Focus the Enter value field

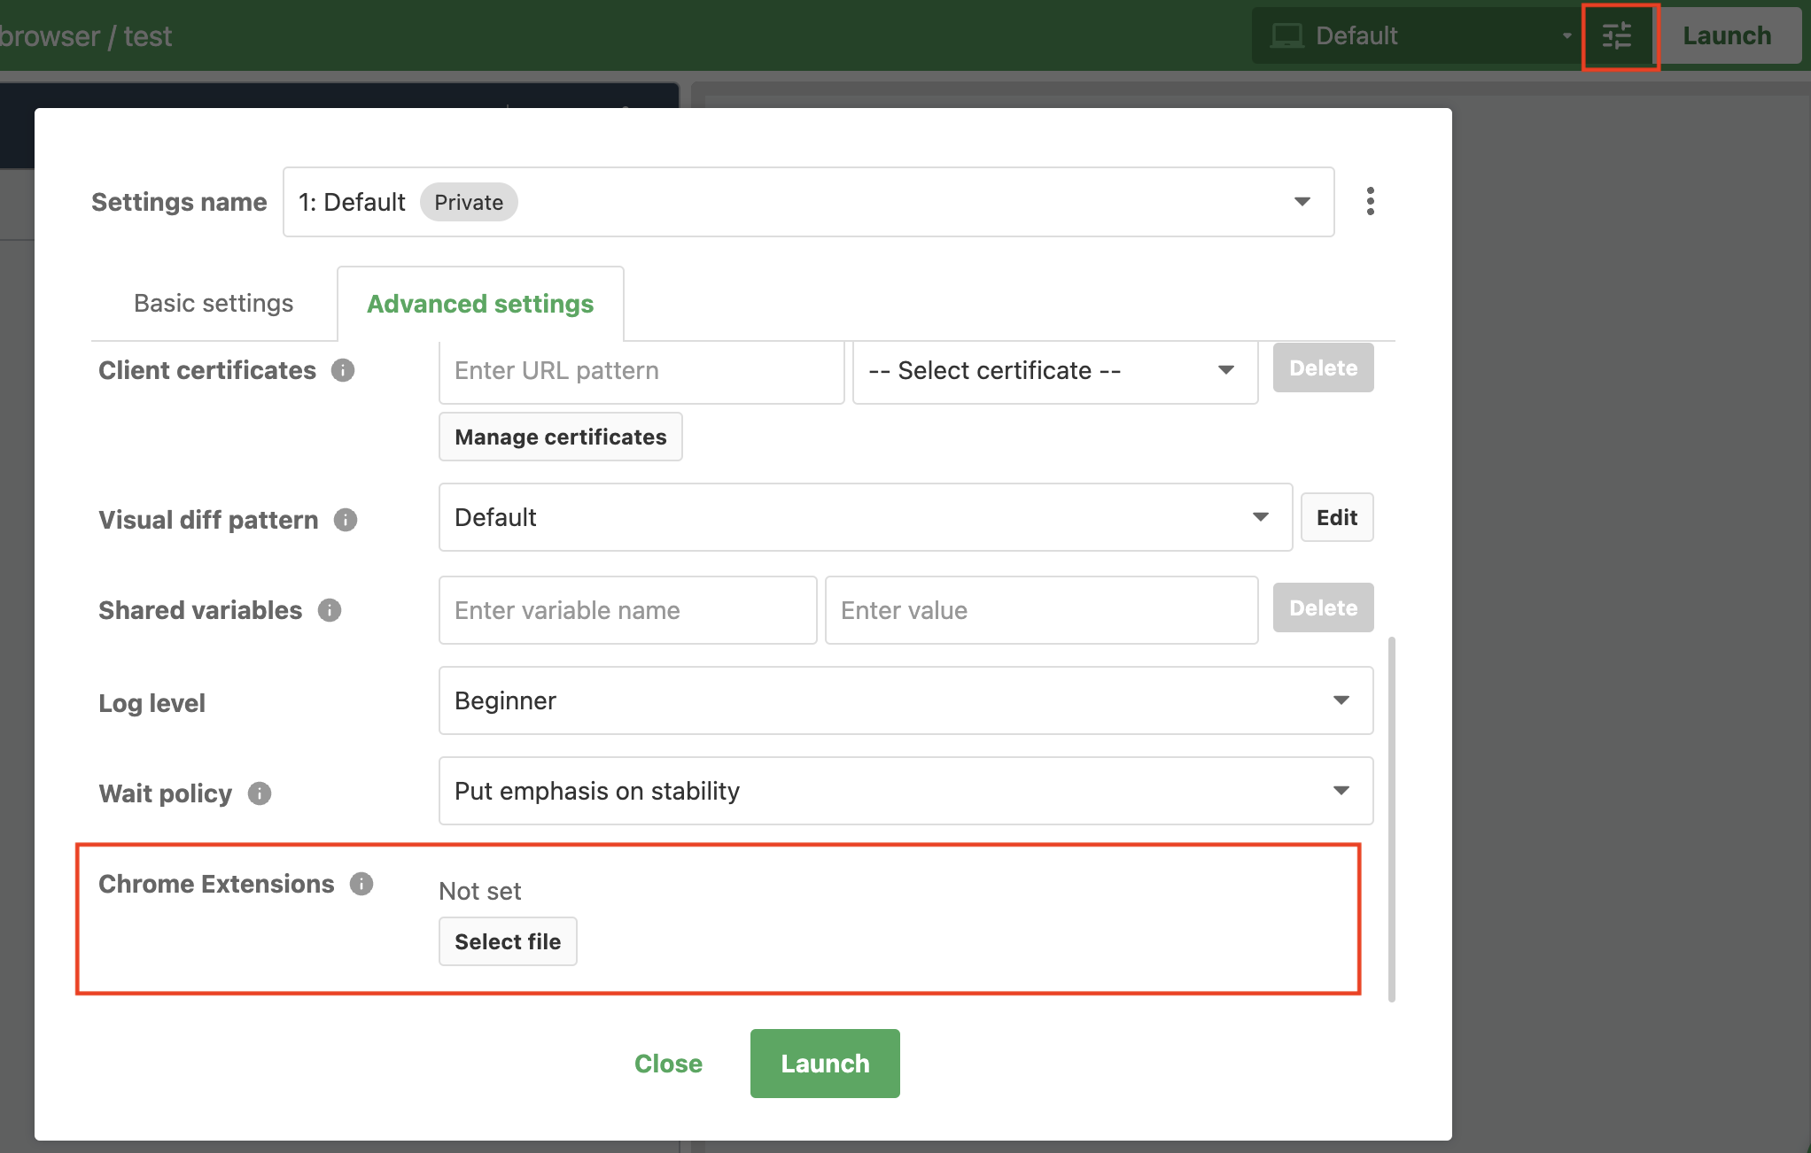1042,610
